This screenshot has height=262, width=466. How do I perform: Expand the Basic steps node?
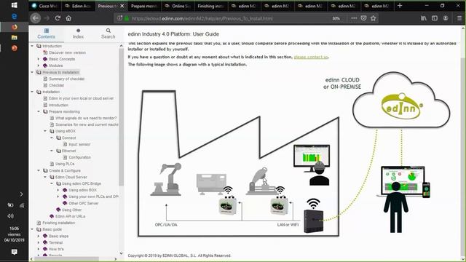(x=39, y=236)
